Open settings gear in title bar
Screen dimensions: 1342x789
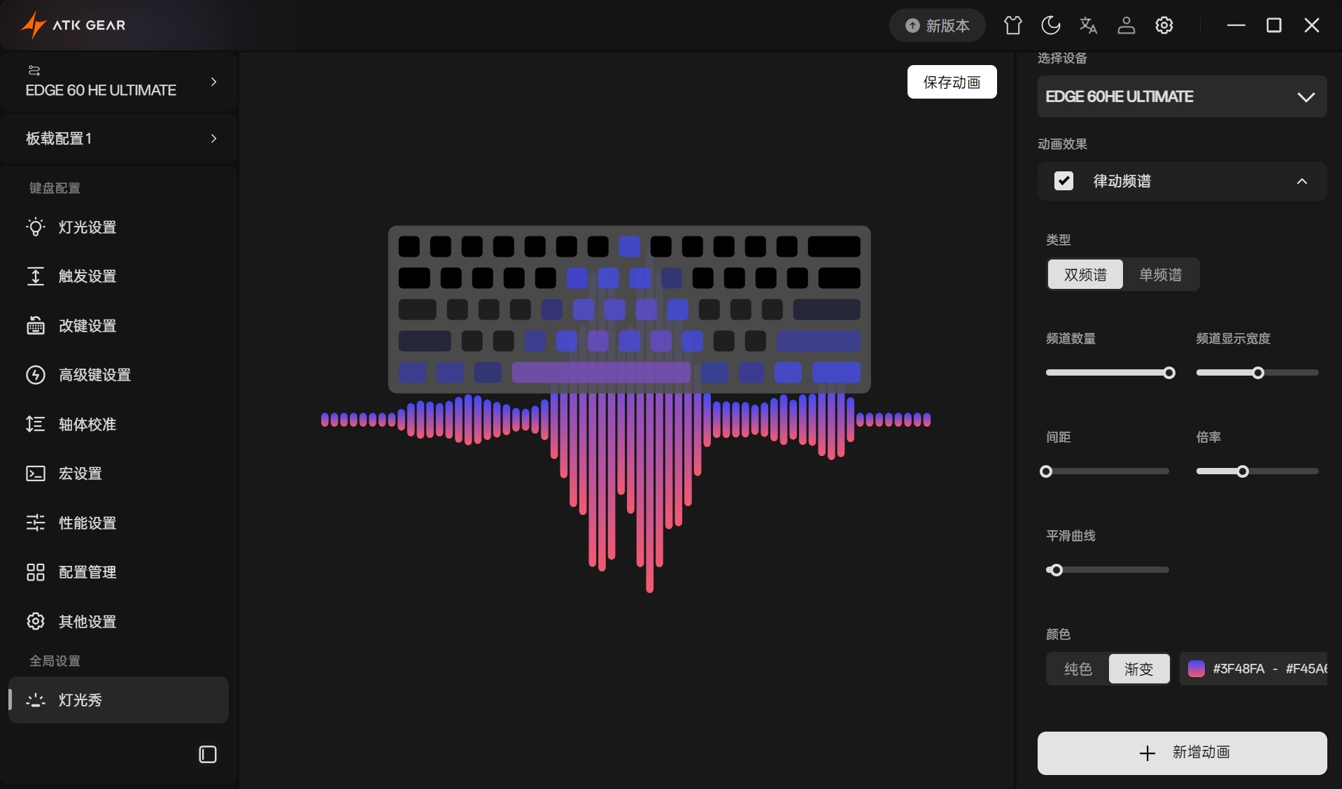coord(1164,26)
